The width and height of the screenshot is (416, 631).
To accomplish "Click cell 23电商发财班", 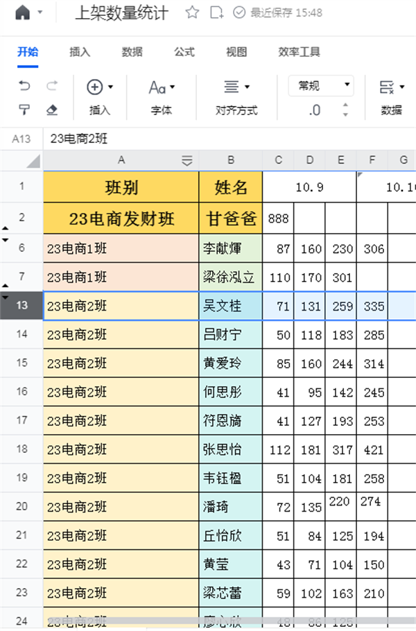I will 121,218.
